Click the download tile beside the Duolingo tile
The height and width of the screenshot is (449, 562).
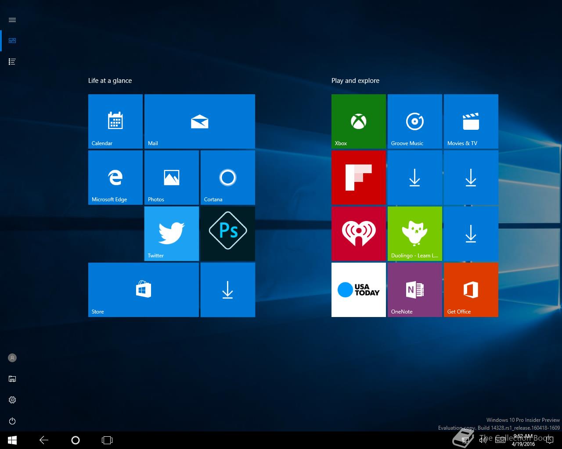[471, 234]
